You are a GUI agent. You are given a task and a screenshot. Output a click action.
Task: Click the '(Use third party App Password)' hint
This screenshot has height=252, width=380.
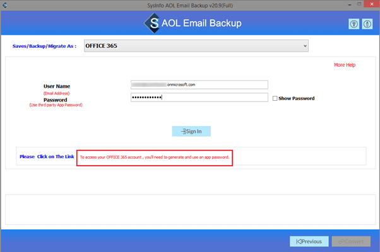click(x=56, y=105)
